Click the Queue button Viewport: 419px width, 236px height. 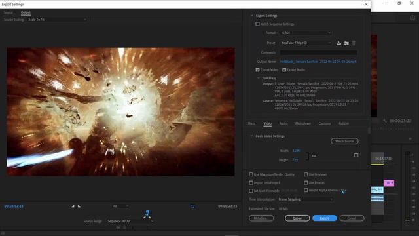pyautogui.click(x=297, y=218)
